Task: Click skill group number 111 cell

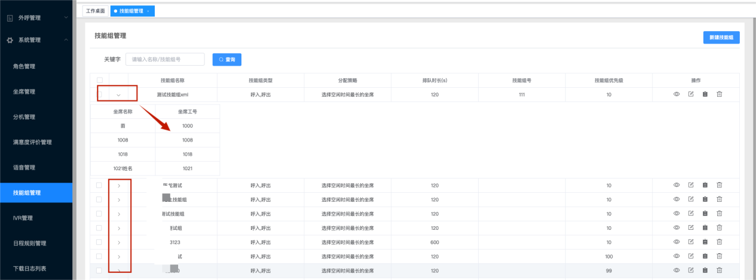Action: 522,94
